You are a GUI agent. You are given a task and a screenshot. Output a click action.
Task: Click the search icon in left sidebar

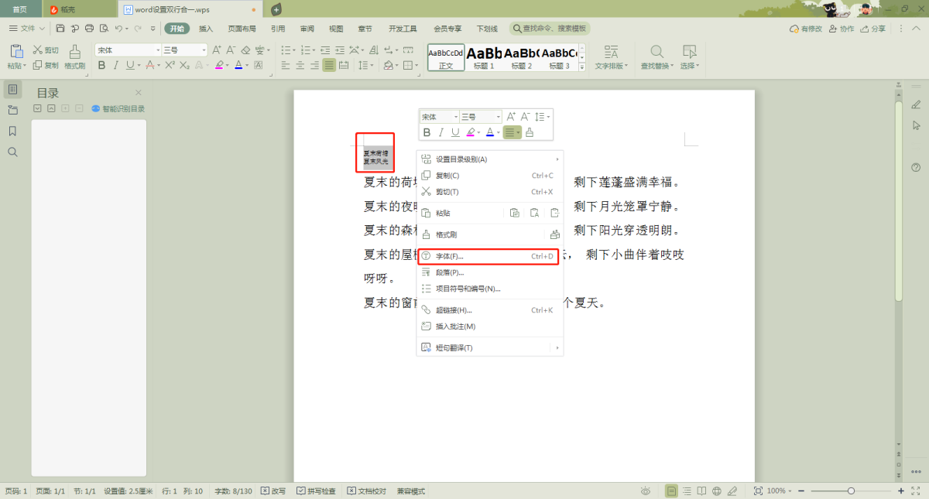tap(12, 152)
